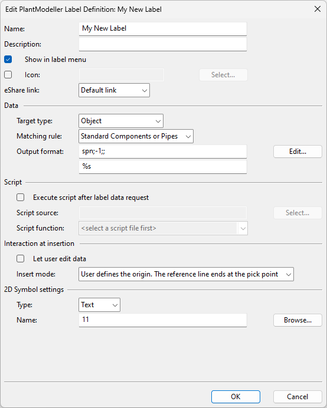Click into the Description field

[x=163, y=44]
